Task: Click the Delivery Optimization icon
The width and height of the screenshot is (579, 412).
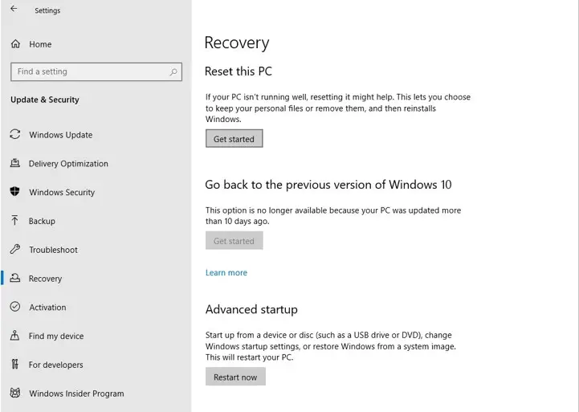Action: (15, 163)
